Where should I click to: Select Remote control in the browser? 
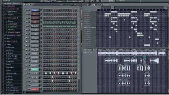[x=14, y=33]
